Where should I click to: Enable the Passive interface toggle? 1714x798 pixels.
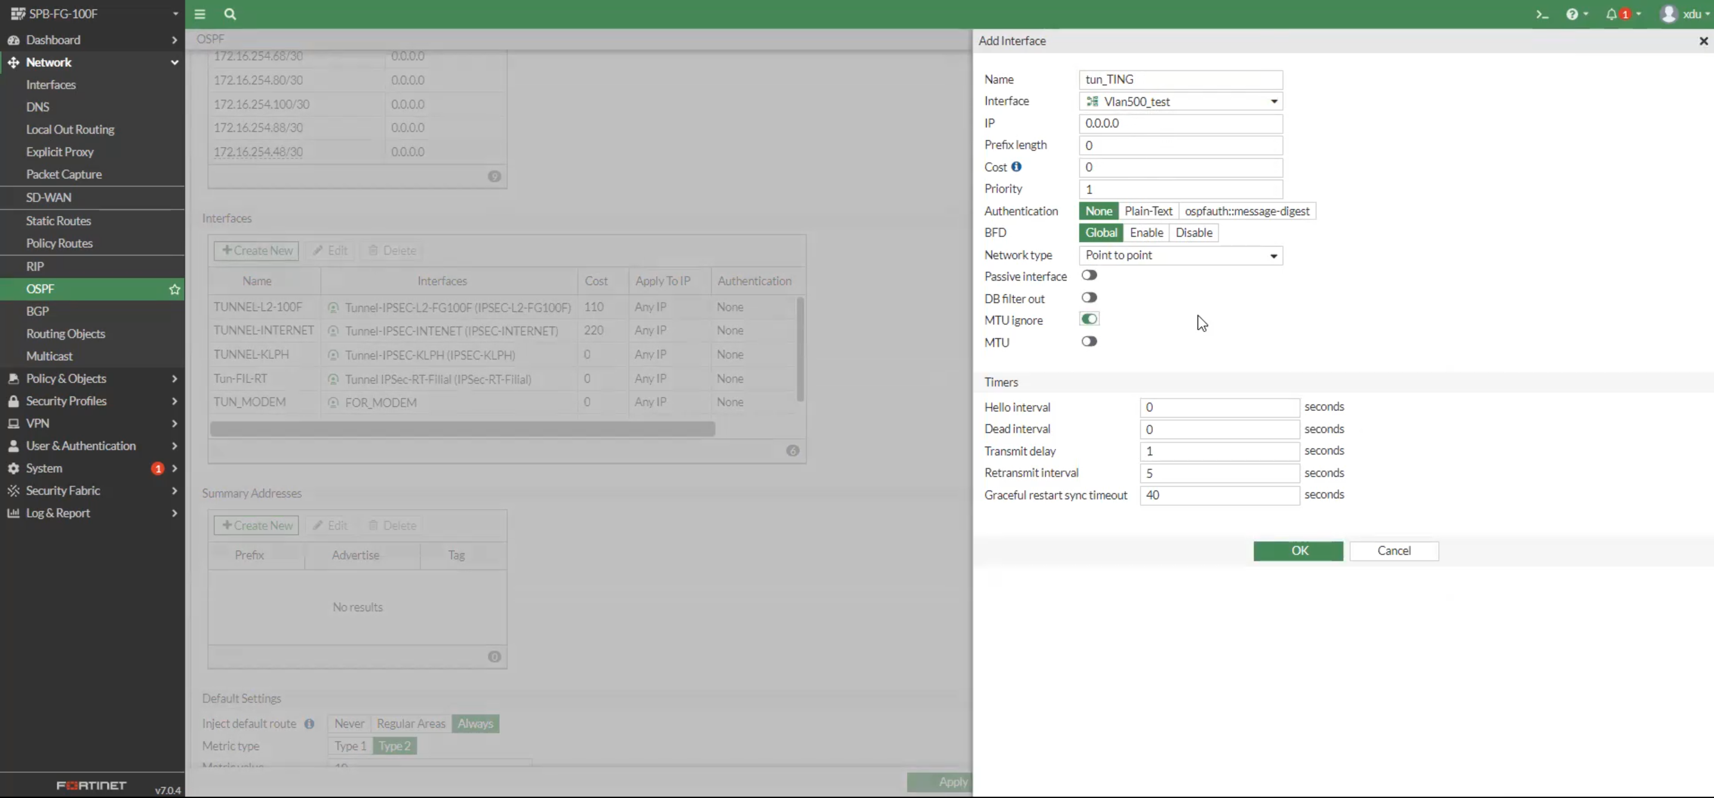coord(1089,275)
